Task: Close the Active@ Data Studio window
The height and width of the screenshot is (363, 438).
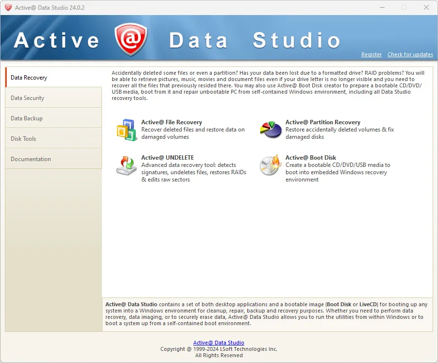Action: (426, 8)
